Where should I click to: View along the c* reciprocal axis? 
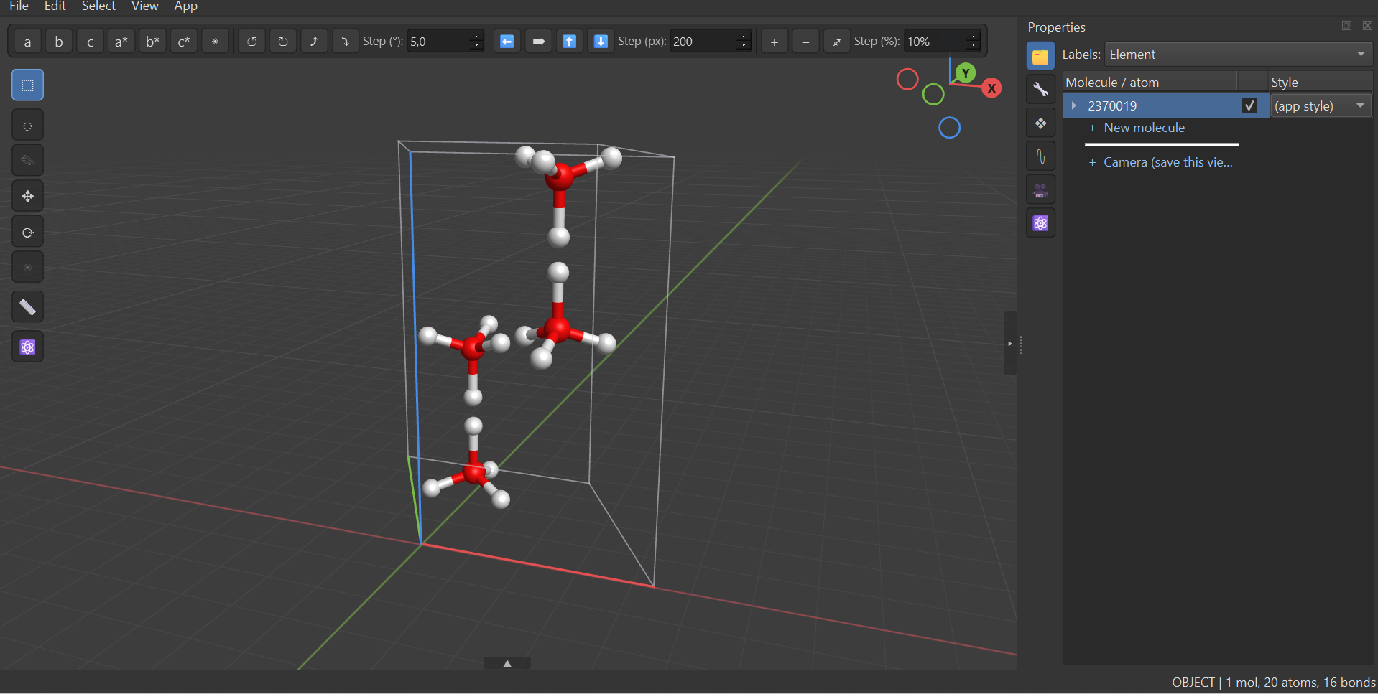(x=184, y=42)
